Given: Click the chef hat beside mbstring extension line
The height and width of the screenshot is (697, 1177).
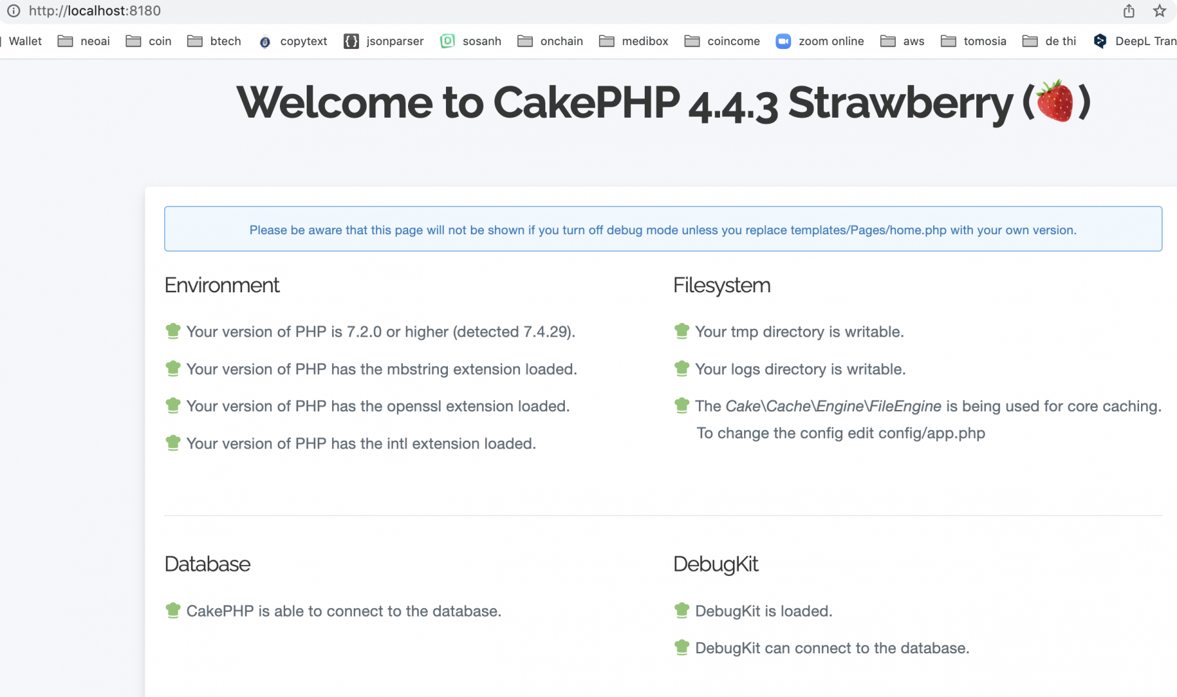Looking at the screenshot, I should tap(173, 368).
